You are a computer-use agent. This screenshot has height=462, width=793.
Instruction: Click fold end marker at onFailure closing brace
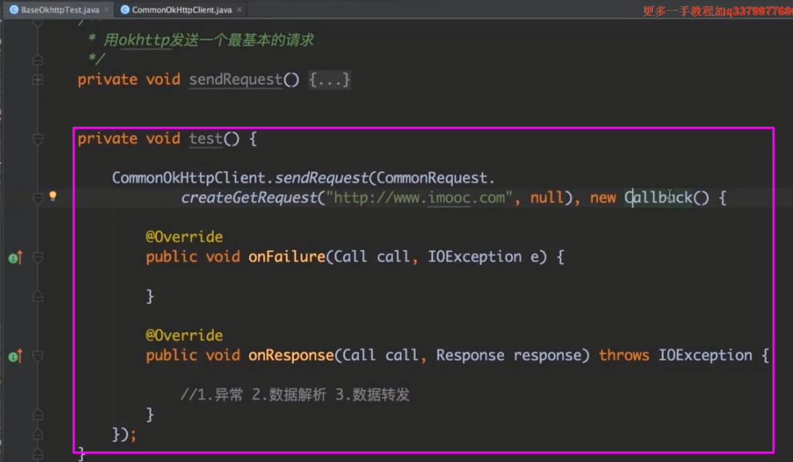(x=38, y=296)
